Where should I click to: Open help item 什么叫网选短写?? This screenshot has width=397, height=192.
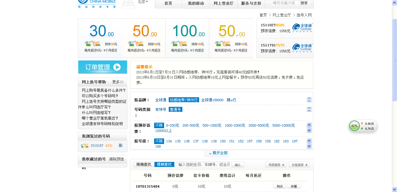[x=96, y=113]
